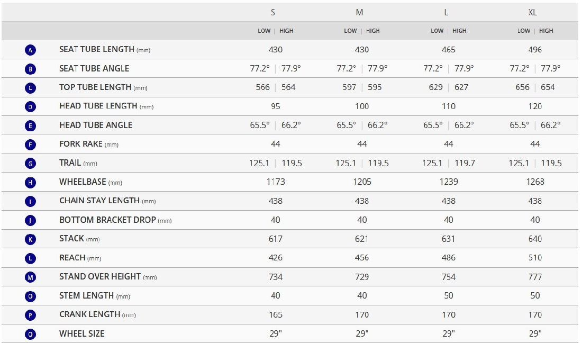The width and height of the screenshot is (582, 343).
Task: Click the blue A badge icon
Action: point(30,50)
